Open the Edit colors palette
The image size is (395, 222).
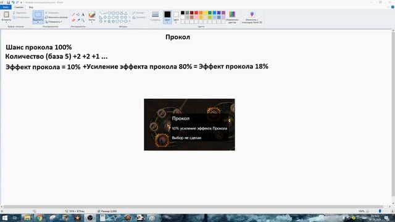point(232,17)
